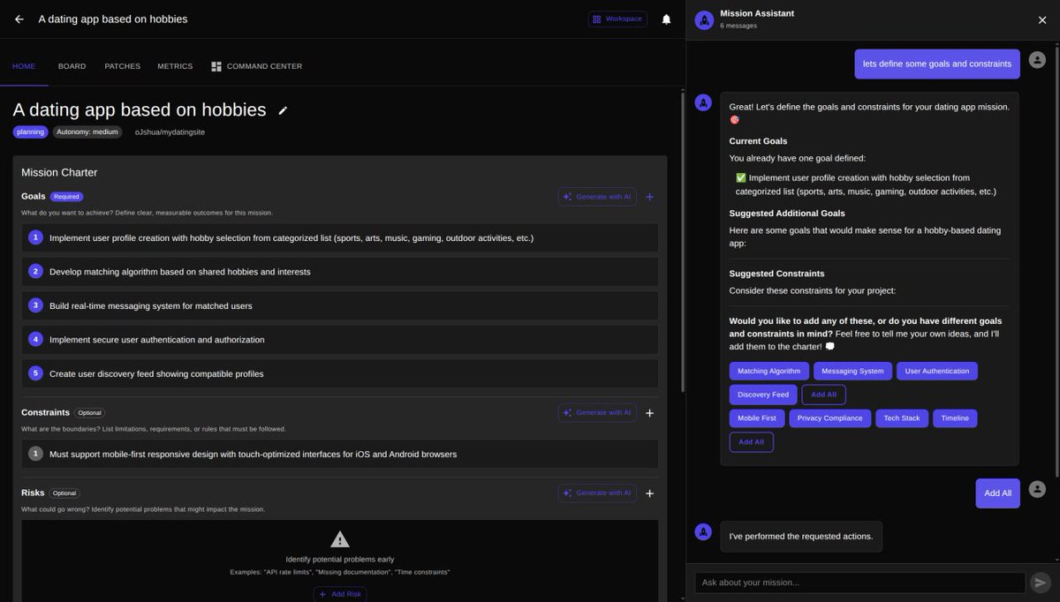Generate Goals with AI
Screen dimensions: 1060x602
[597, 197]
